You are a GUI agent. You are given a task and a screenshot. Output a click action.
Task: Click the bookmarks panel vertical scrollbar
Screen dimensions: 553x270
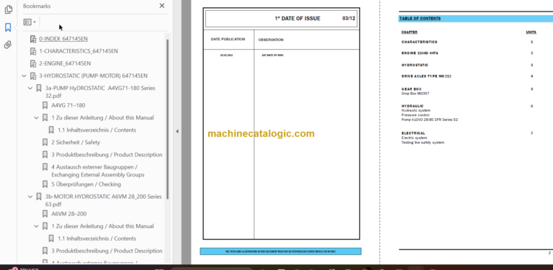click(168, 119)
